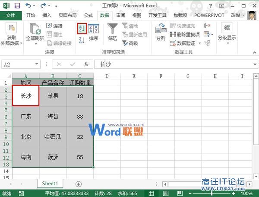Expand the formula bar chevron
The image size is (259, 197).
point(255,64)
